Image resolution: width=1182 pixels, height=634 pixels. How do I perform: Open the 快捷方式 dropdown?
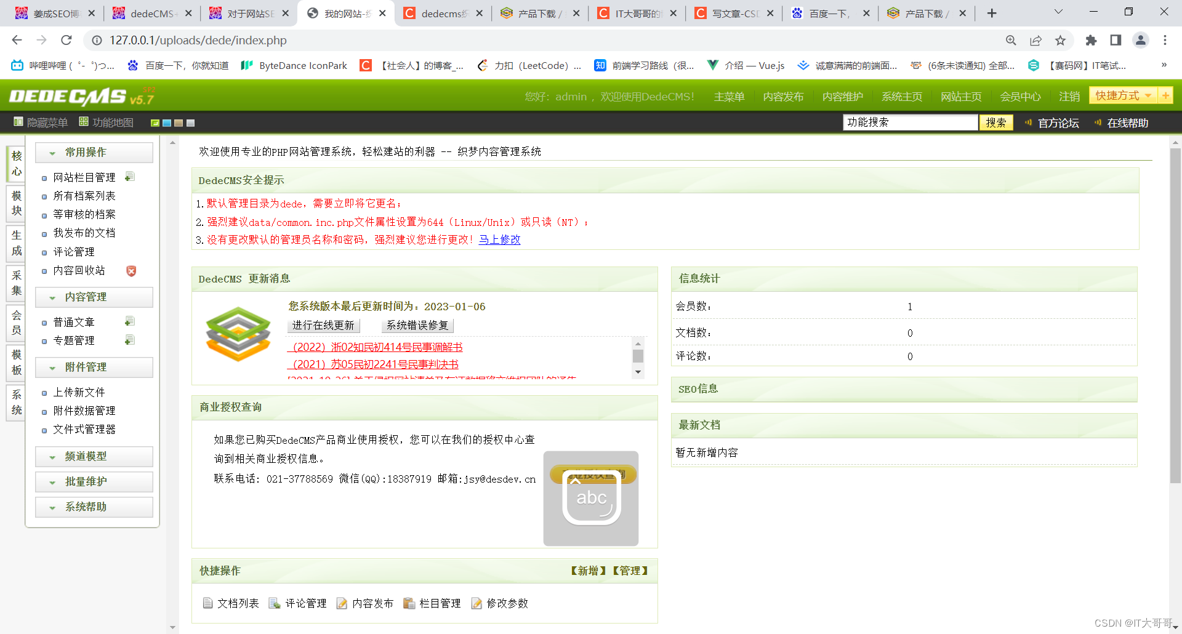pos(1124,95)
